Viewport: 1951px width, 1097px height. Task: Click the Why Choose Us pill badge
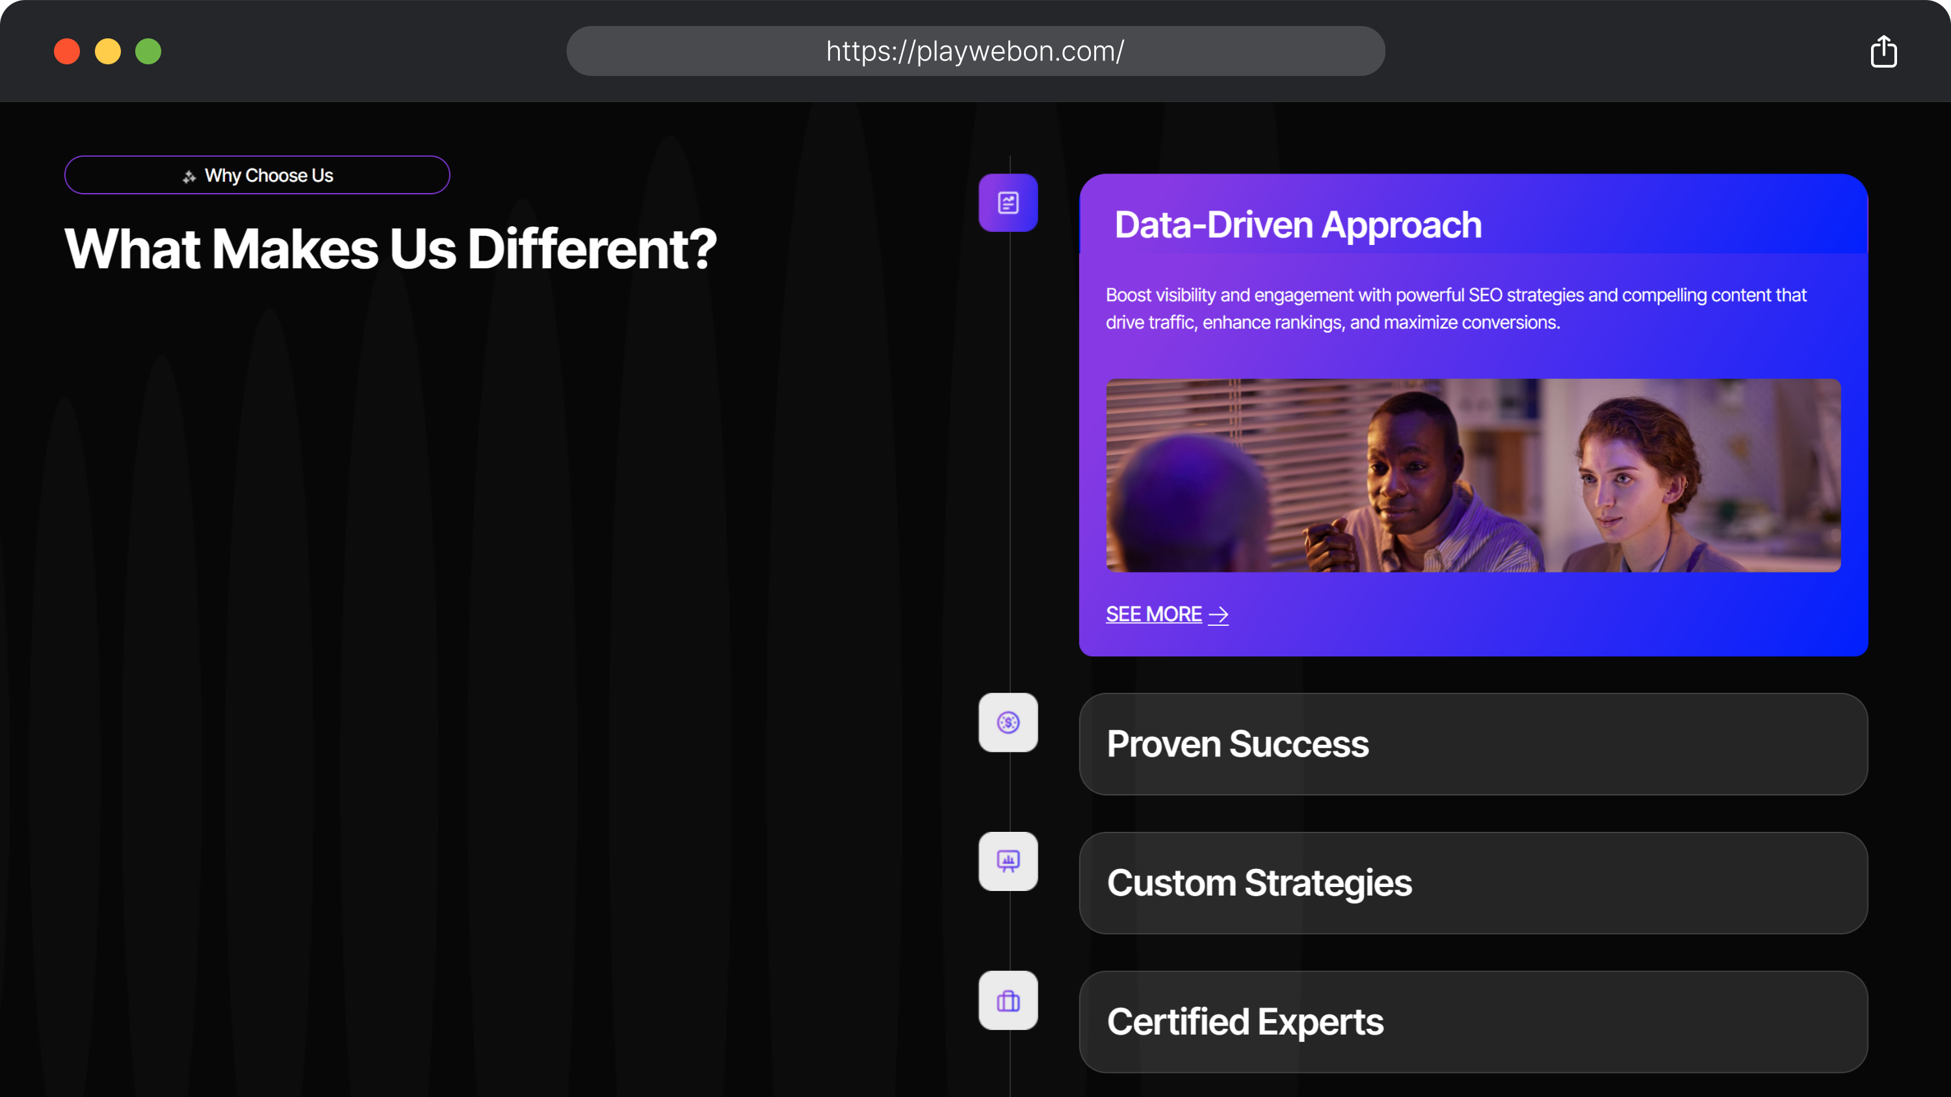[257, 175]
